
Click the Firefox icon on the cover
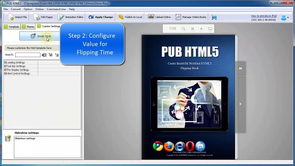coord(169,146)
